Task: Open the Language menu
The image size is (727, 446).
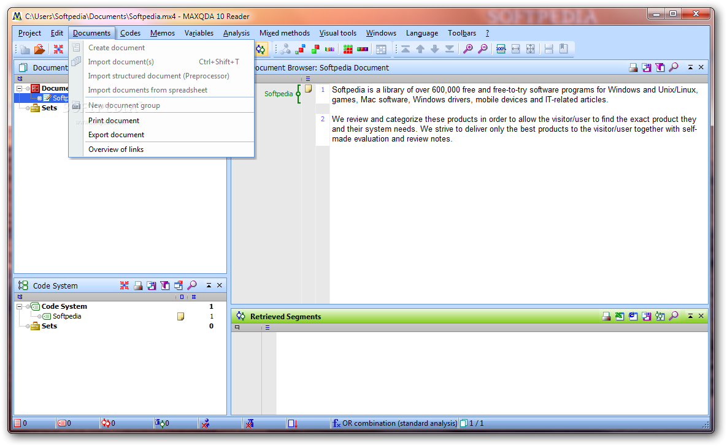Action: point(422,33)
